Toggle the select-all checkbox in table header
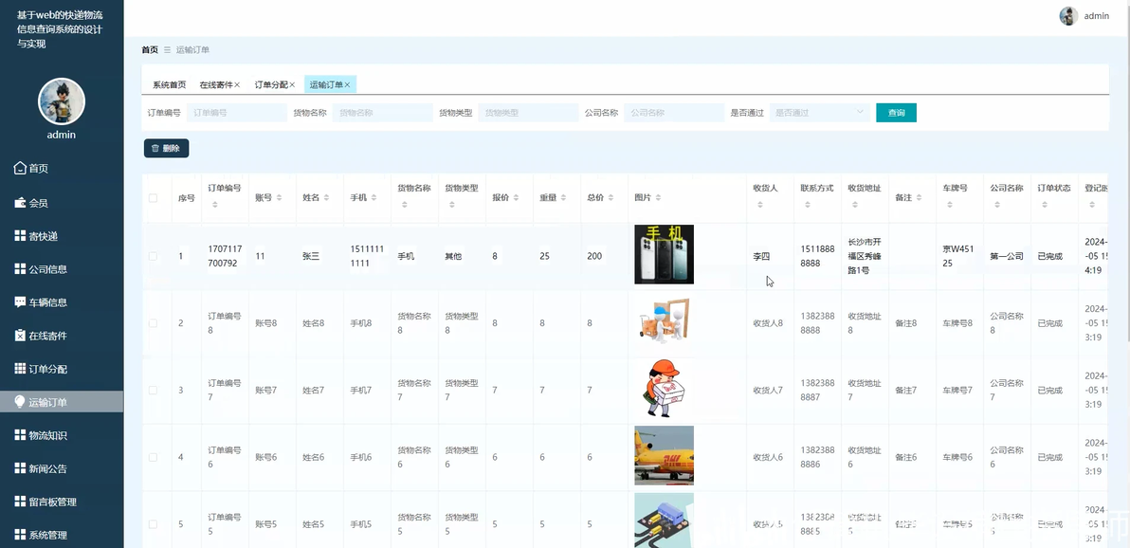This screenshot has width=1130, height=548. point(153,197)
